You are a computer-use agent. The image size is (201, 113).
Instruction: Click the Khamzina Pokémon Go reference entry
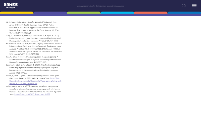(x=34, y=49)
